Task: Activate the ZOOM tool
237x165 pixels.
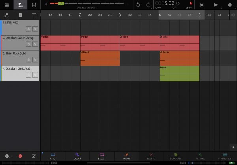Action: (77, 156)
